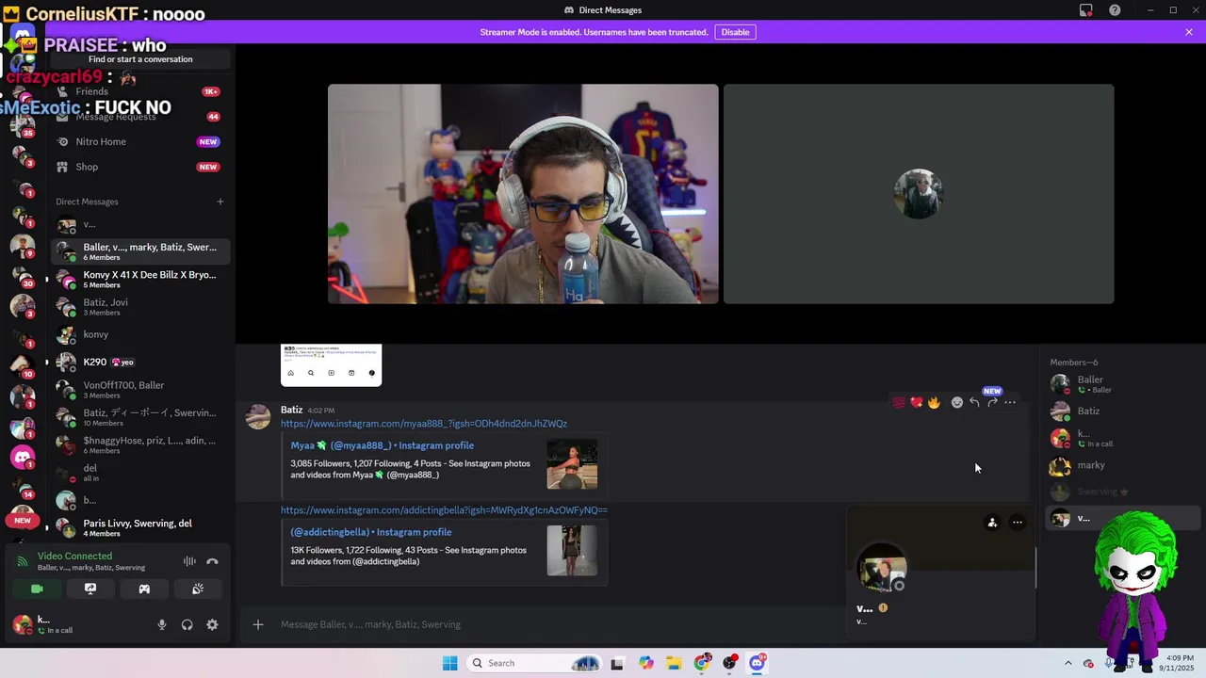Open the soundboard button
This screenshot has width=1206, height=678.
[198, 589]
